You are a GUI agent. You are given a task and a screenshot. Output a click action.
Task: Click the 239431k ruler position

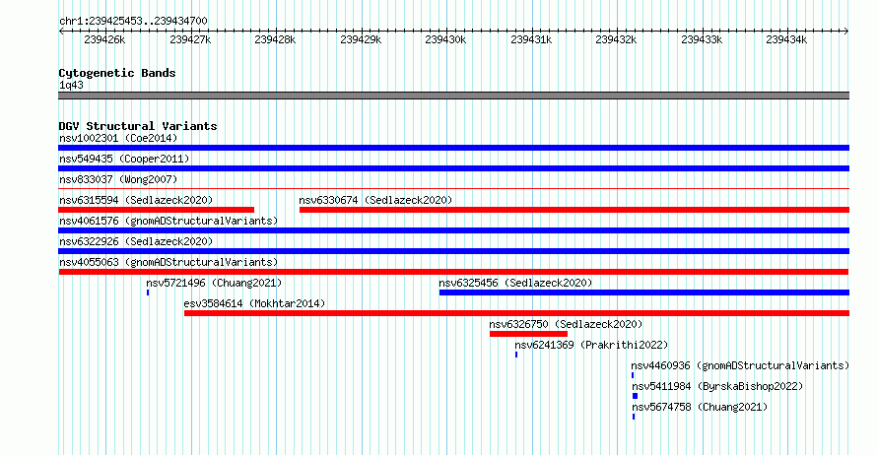point(531,39)
